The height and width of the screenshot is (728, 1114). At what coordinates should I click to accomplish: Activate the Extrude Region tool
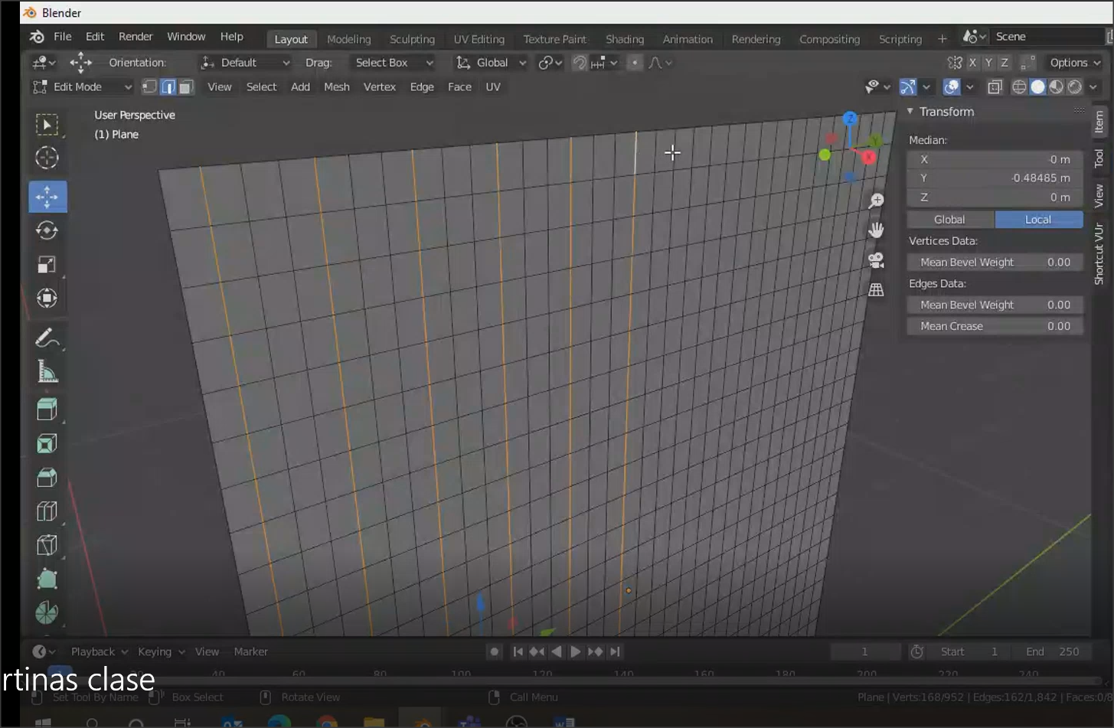tap(47, 410)
